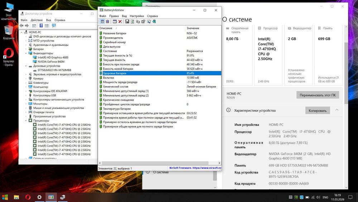Click the blue help icon in Device Manager
Image resolution: width=358 pixels, height=202 pixels.
[x=41, y=25]
